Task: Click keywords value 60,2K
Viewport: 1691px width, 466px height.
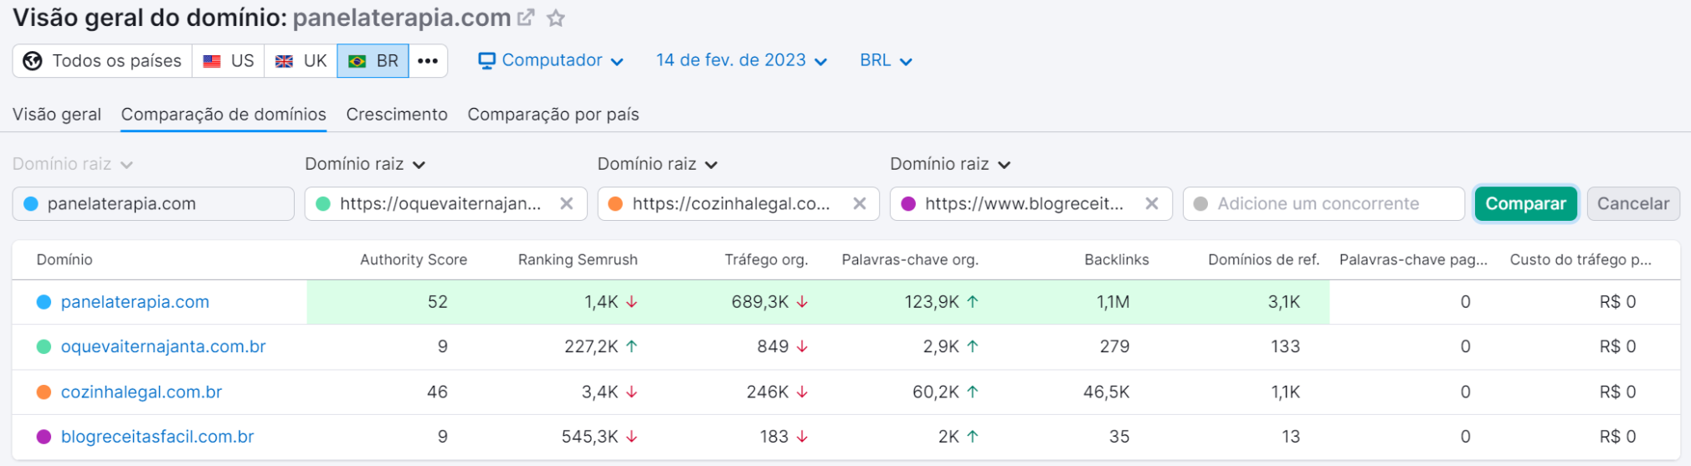Action: pyautogui.click(x=936, y=392)
